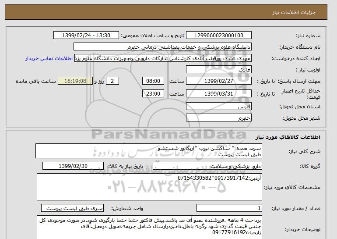Click the label مهلت ارسال پاسخ
Viewport: 337px width, 239px height.
[x=299, y=82]
